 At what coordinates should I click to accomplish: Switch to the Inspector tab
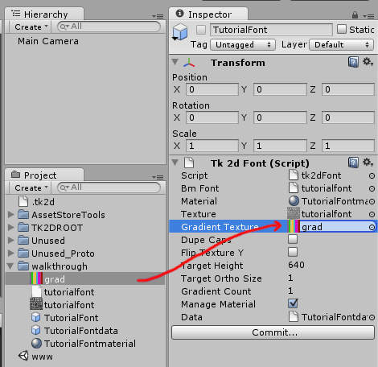coord(208,14)
